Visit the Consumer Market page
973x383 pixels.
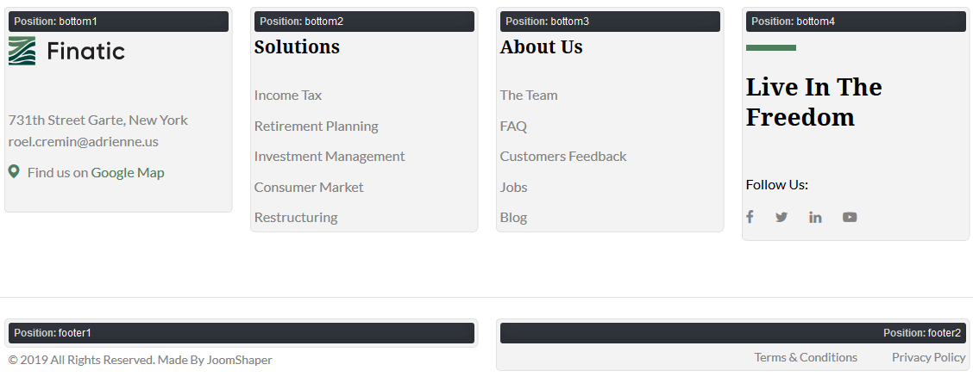(x=309, y=187)
